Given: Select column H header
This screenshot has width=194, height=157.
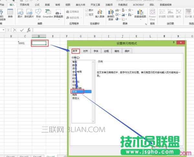Looking at the screenshot, I should (95, 36).
